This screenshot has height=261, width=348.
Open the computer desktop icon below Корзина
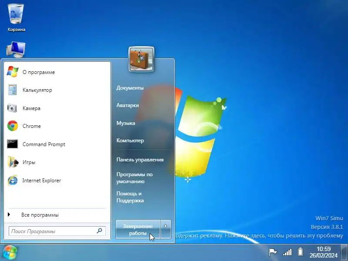[16, 50]
